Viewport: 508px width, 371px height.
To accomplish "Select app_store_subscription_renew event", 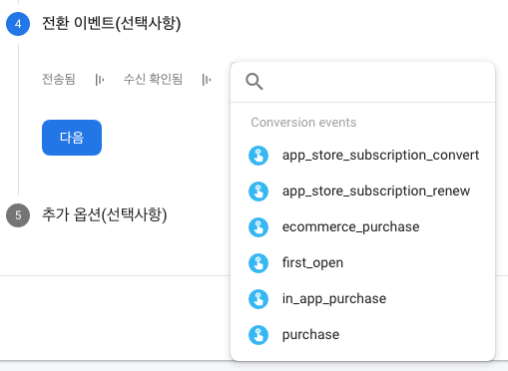I will pos(362,191).
